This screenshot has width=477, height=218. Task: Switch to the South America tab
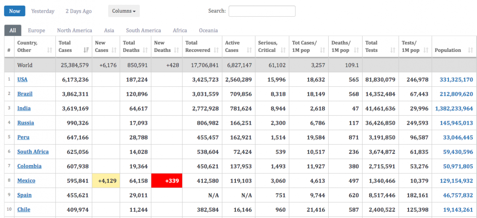[x=143, y=31]
